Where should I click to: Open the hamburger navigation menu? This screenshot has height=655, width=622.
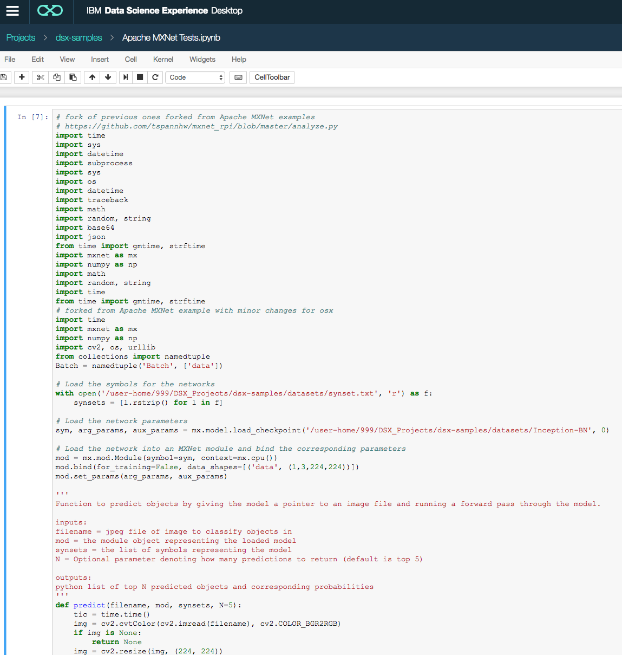click(x=12, y=11)
